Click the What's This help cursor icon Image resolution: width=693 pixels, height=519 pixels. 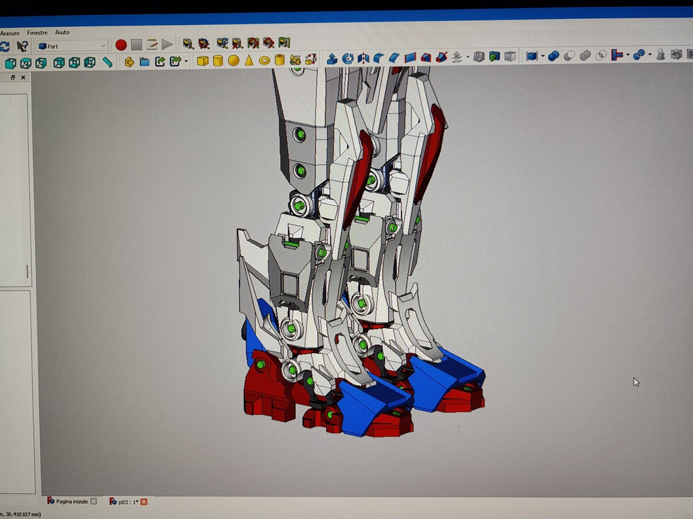22,46
